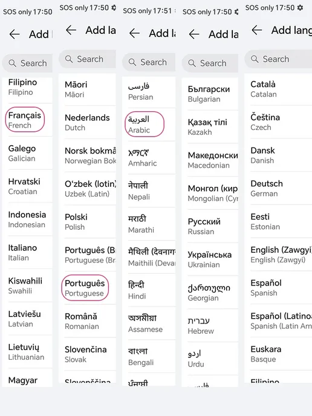Click search magnifier icon above Català
Viewport: 312px width, 416px height.
click(x=255, y=59)
